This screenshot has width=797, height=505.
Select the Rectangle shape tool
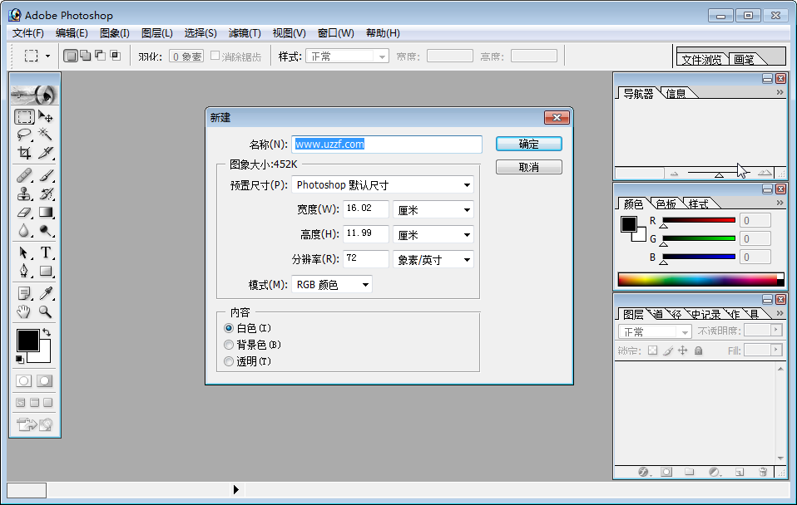click(x=46, y=271)
